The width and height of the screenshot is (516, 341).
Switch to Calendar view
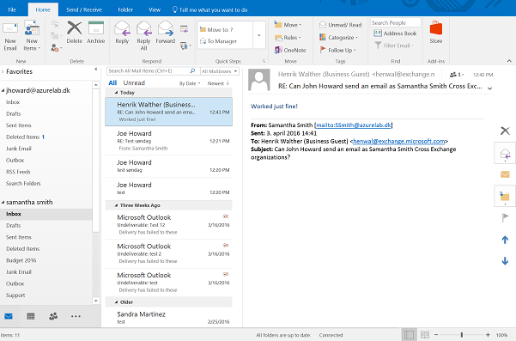(31, 316)
